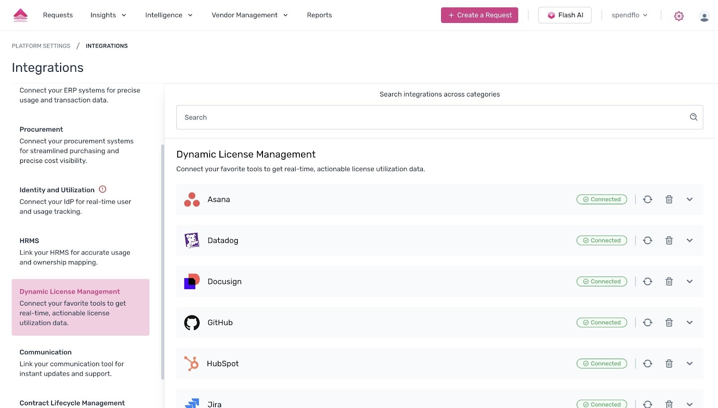Select the Procurement category
Screen dimensions: 718x408
click(81, 145)
